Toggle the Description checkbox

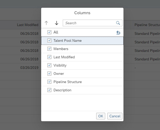(49, 90)
